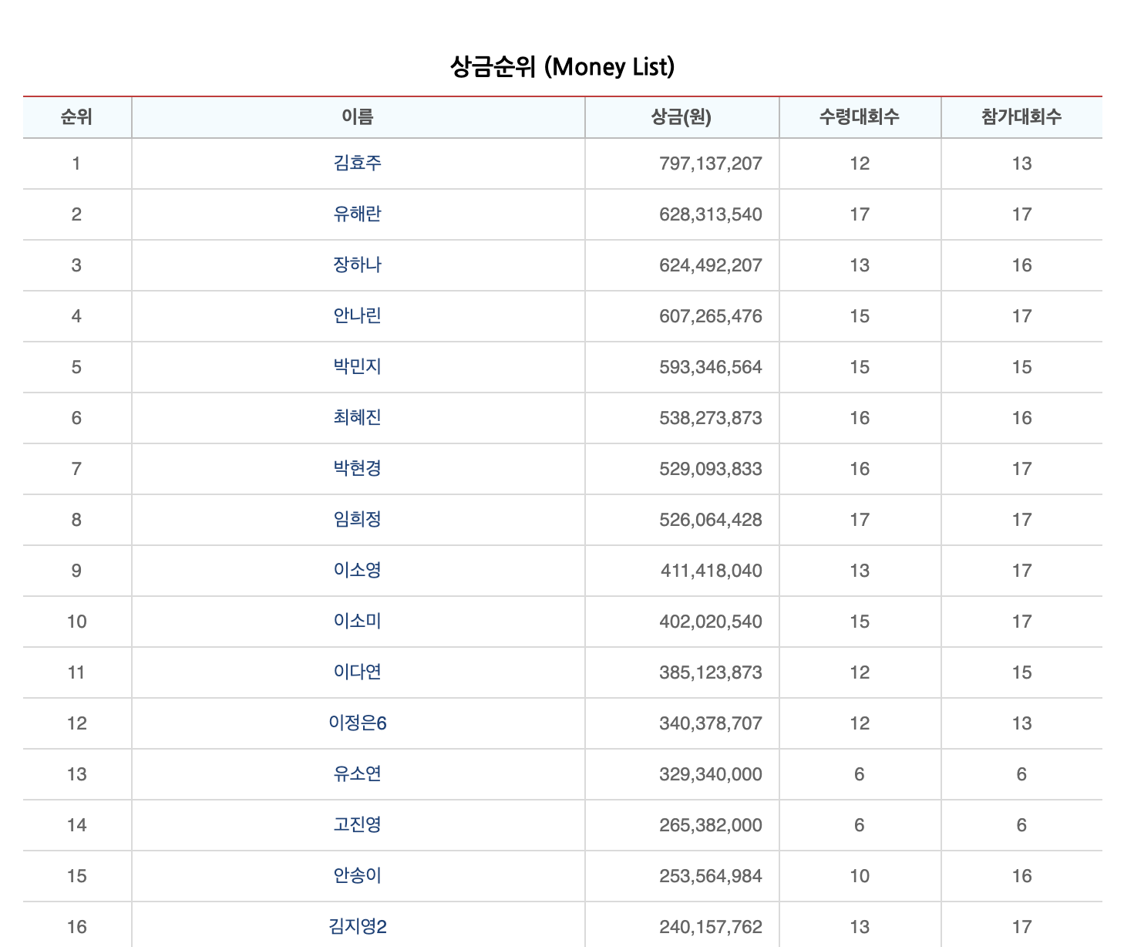Open player 김지영2's profile link
This screenshot has width=1124, height=947.
click(358, 927)
